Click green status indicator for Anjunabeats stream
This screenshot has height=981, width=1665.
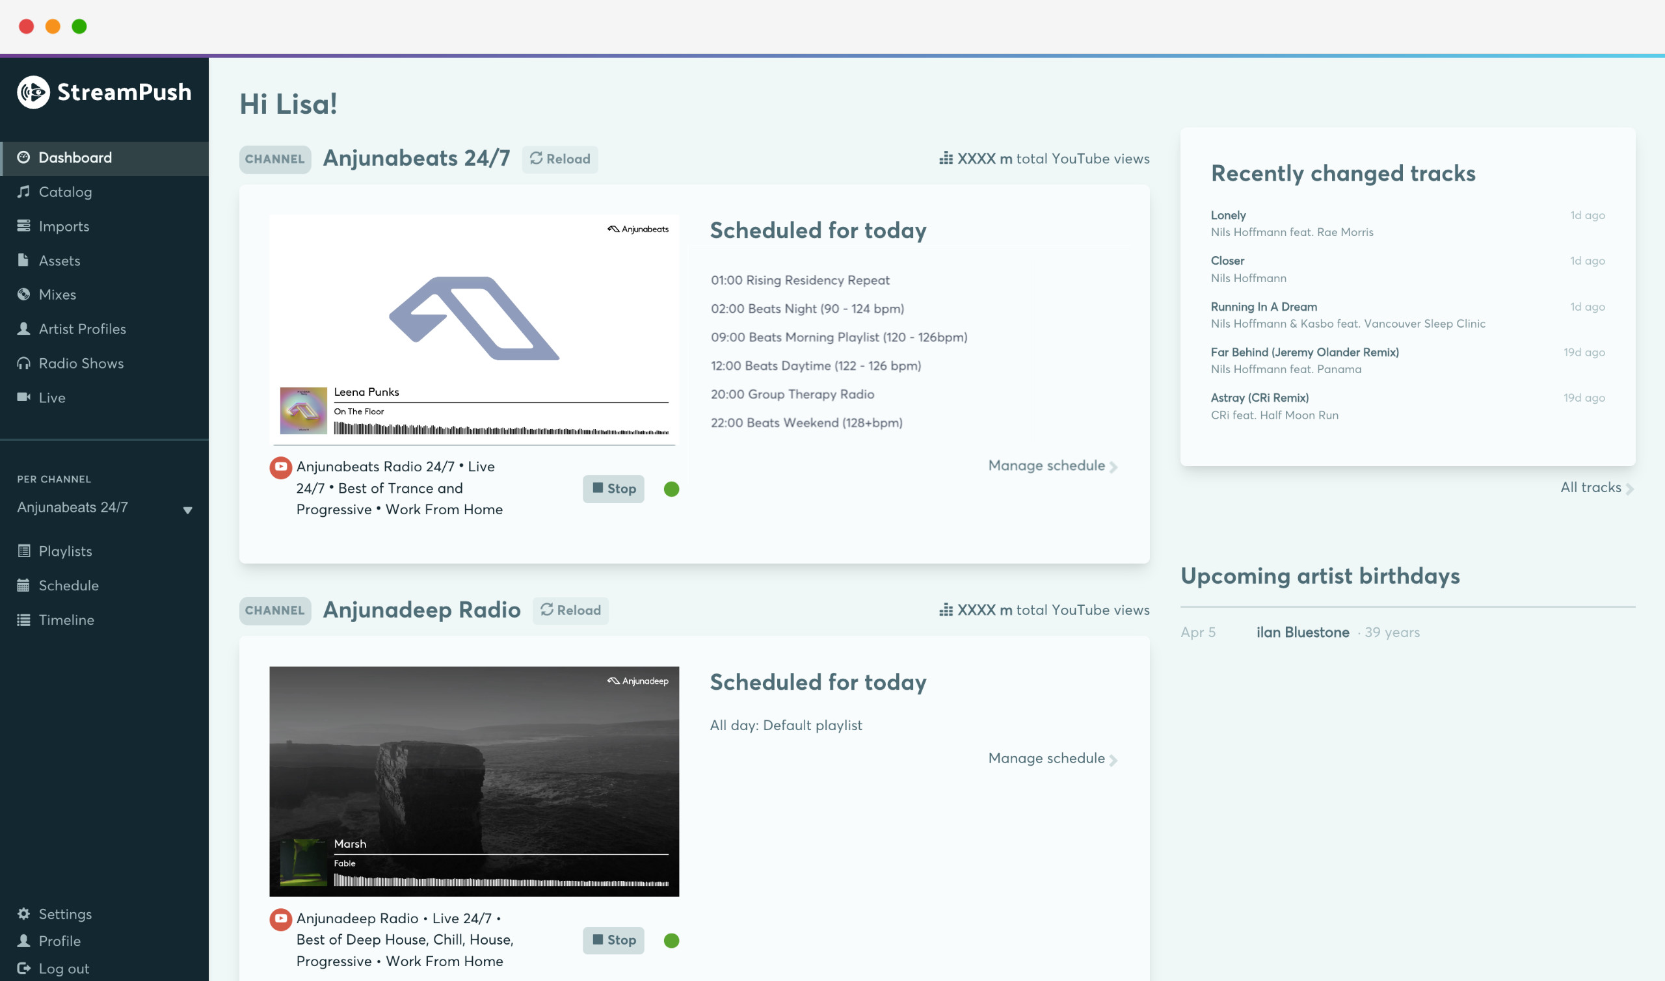(671, 489)
